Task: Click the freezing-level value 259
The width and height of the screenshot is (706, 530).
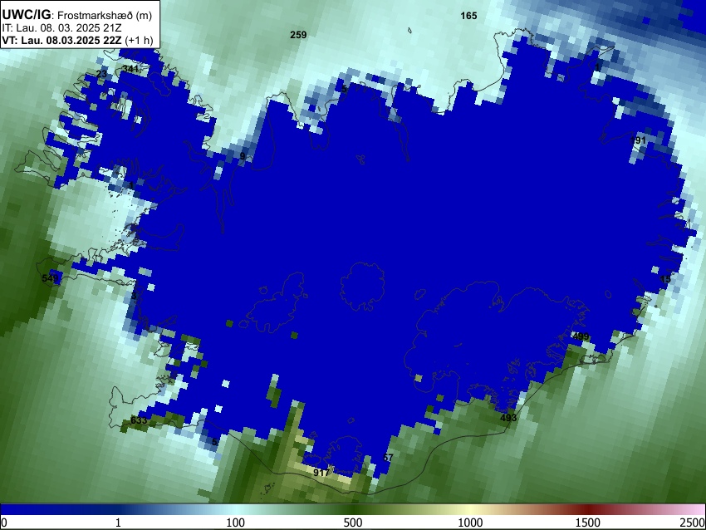Action: coord(298,35)
